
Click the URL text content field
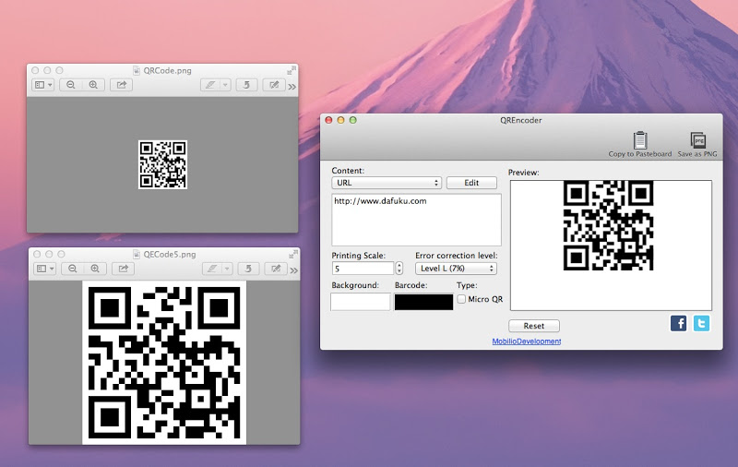click(417, 220)
